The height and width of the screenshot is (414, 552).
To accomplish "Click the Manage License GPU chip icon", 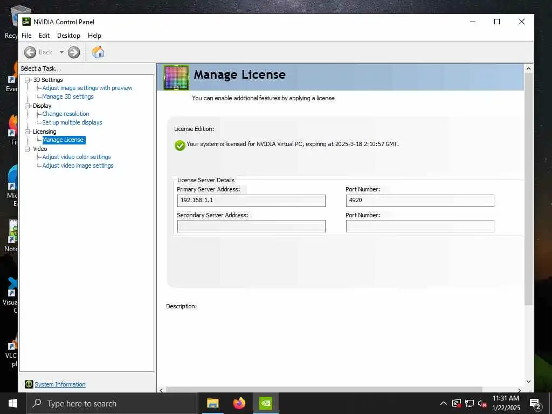I will coord(176,78).
